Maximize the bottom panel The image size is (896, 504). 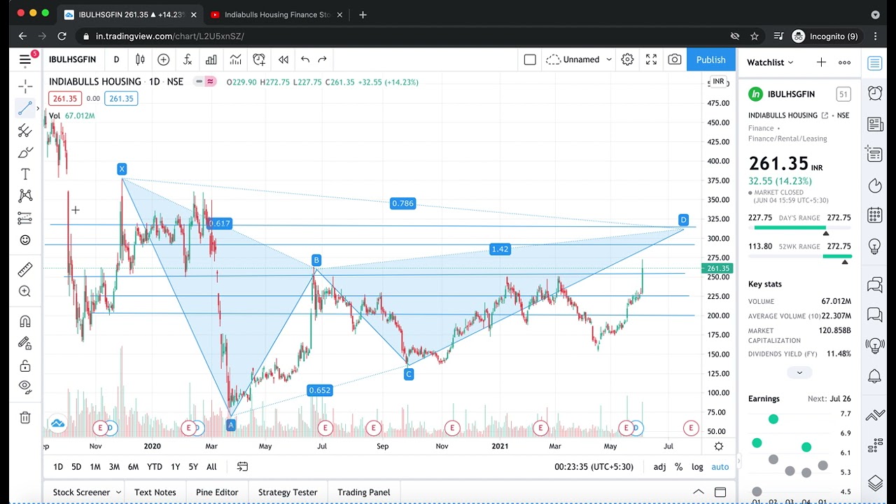coord(720,492)
